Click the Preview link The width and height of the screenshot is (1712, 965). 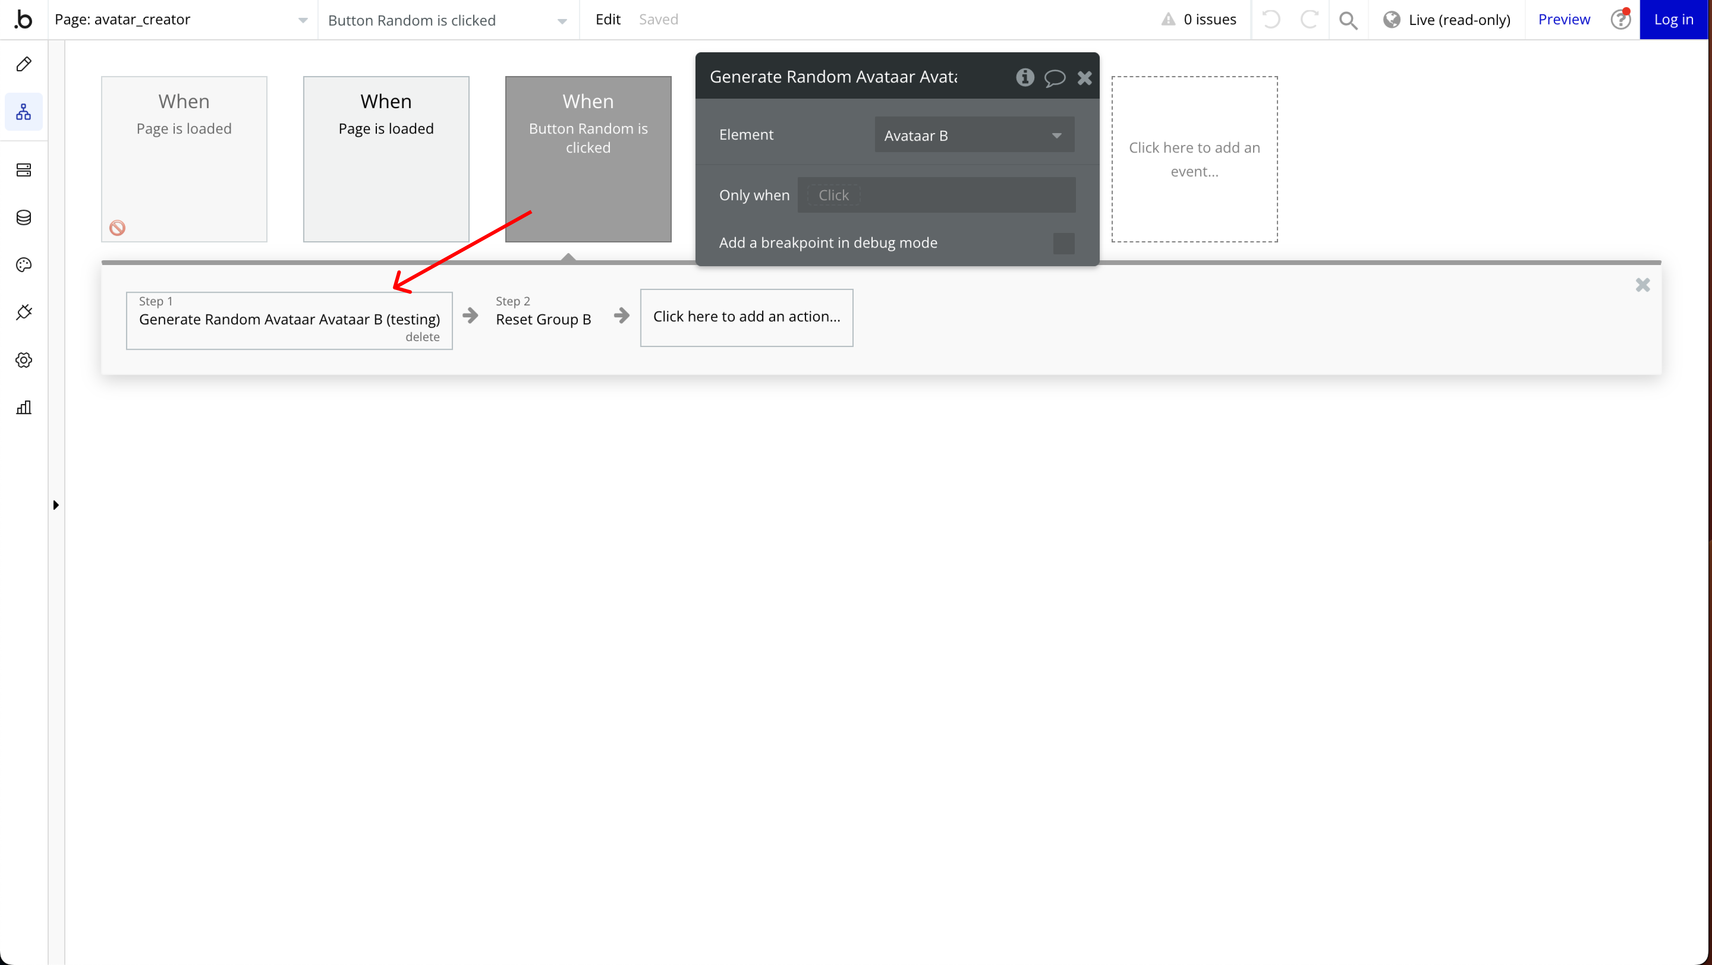click(x=1564, y=20)
